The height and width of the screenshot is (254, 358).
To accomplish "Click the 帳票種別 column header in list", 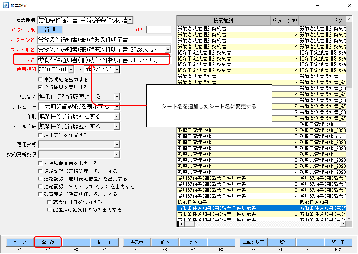I will tap(224, 20).
